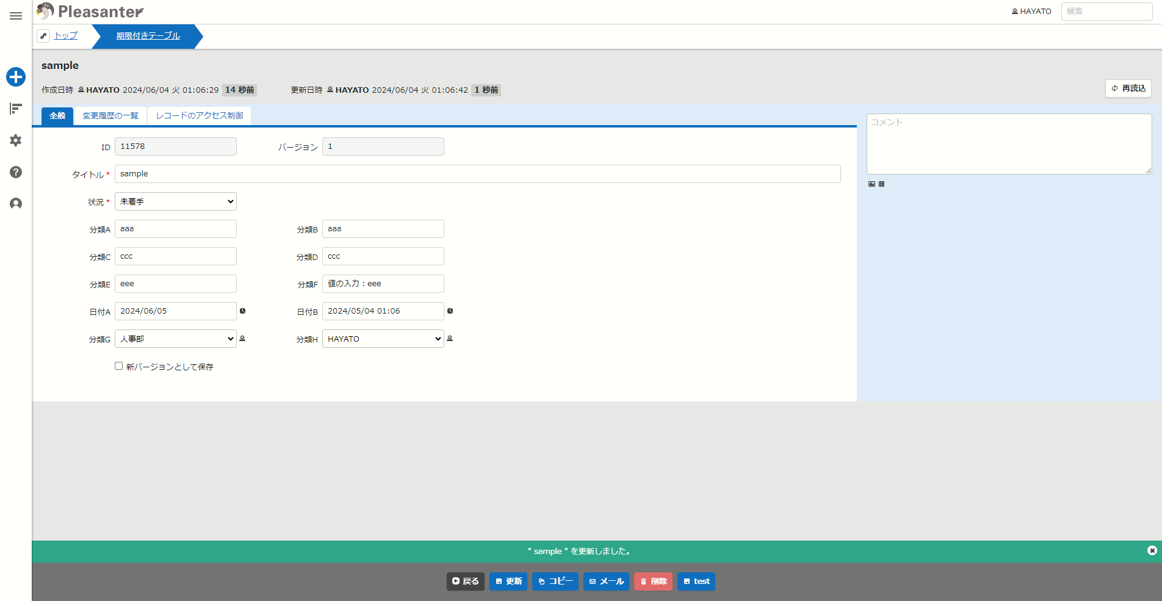Click the blue plus new record icon
1162x601 pixels.
pyautogui.click(x=16, y=77)
